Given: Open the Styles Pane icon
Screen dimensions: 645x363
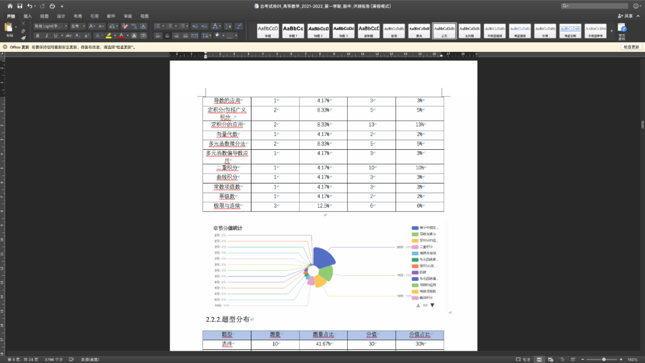Looking at the screenshot, I should tap(622, 30).
